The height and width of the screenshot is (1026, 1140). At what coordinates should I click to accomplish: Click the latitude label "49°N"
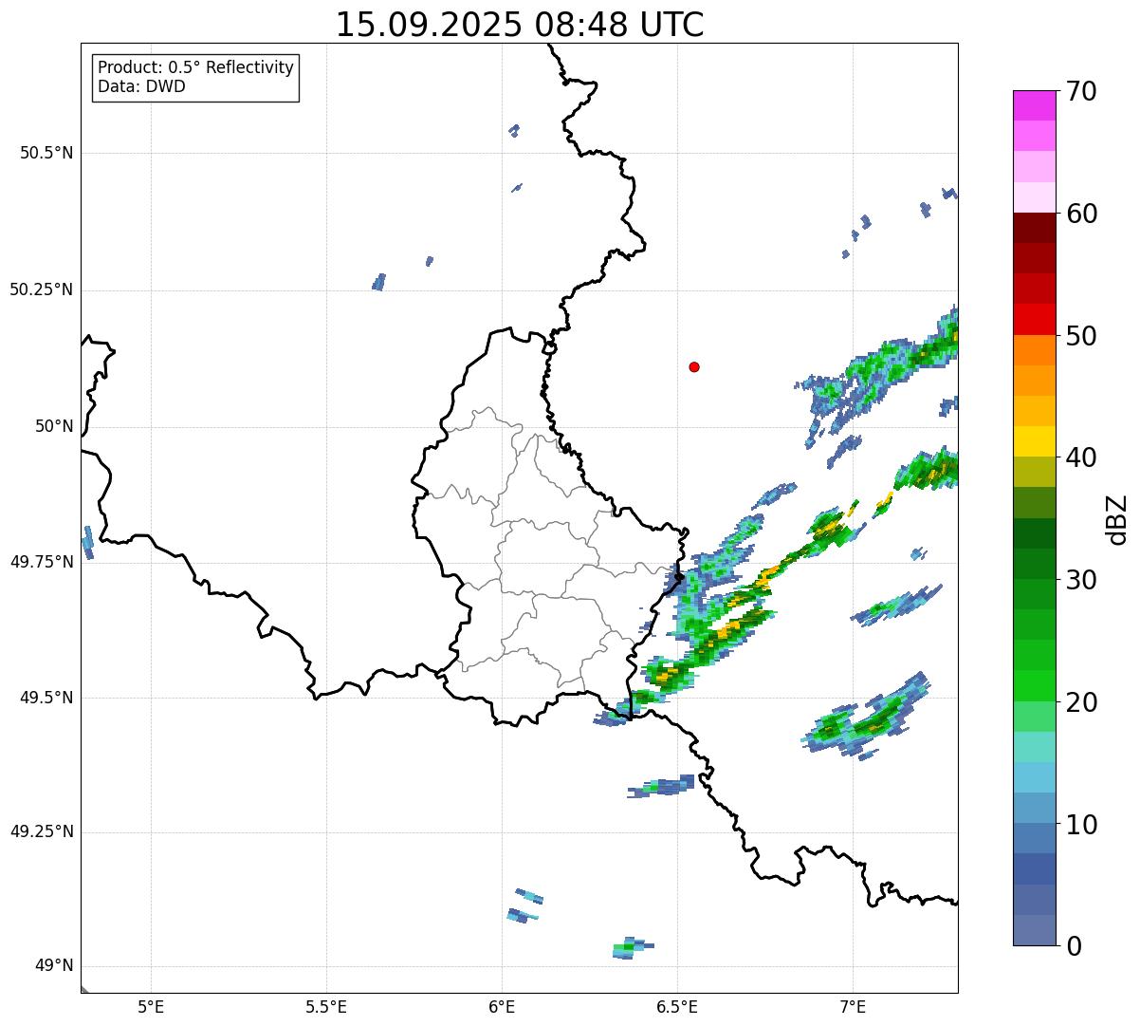coord(54,966)
